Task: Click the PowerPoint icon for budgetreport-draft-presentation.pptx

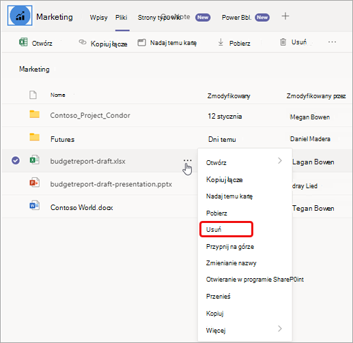Action: (34, 183)
